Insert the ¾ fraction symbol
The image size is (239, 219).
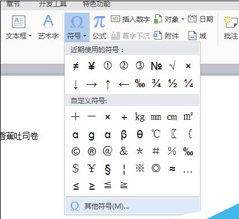pos(156,83)
